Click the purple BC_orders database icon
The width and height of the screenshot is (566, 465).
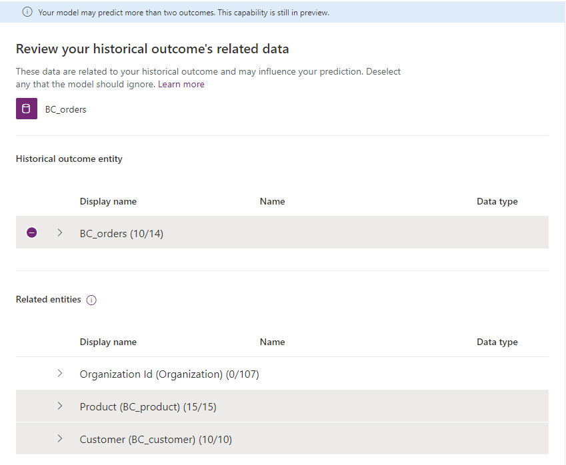27,109
